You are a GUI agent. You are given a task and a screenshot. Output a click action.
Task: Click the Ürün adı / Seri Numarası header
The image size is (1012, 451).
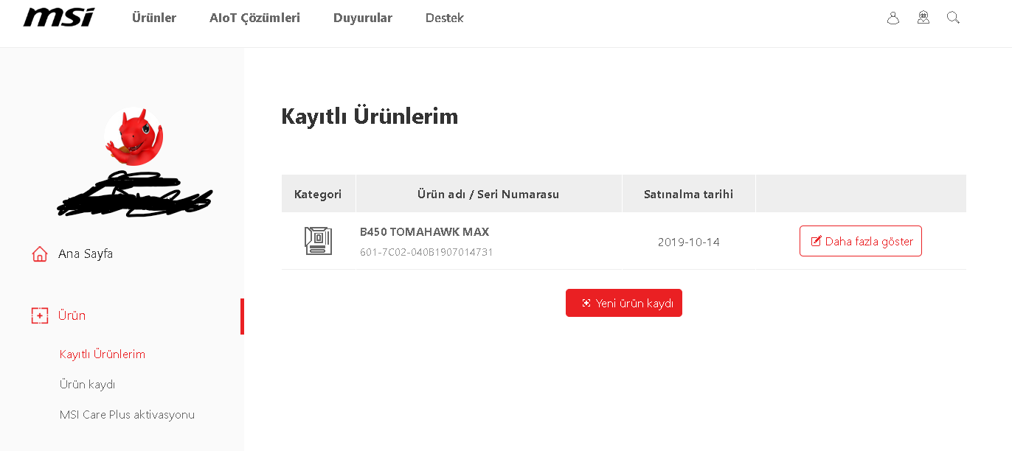coord(488,195)
